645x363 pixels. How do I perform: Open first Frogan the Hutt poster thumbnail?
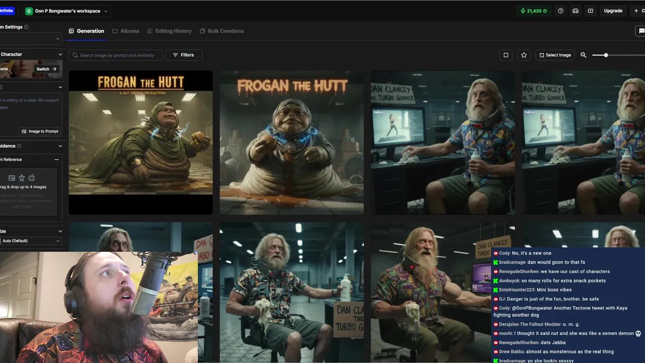141,142
